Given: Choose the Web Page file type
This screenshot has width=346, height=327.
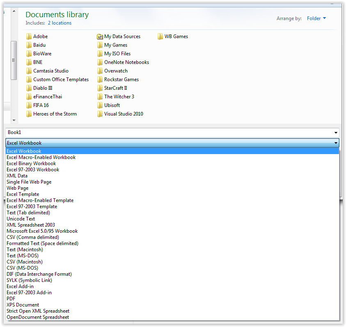Looking at the screenshot, I should pos(172,188).
